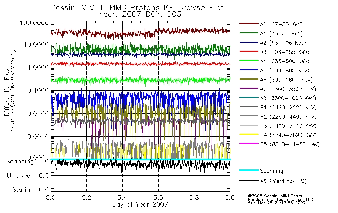Screen dimensions: 338x213
Task: Click the 5.2 x-axis tick label
Action: (86, 197)
